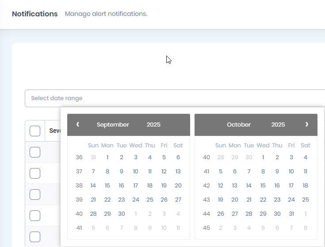Go to next month using right arrow
The image size is (325, 247).
(306, 124)
